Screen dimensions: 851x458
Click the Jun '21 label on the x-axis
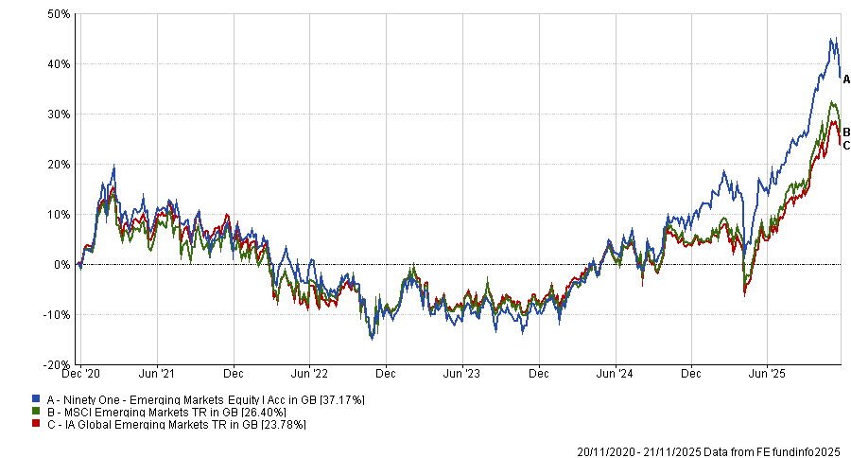click(158, 375)
